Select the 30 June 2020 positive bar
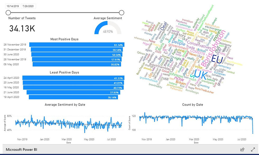This screenshot has height=155, width=259. click(x=77, y=54)
